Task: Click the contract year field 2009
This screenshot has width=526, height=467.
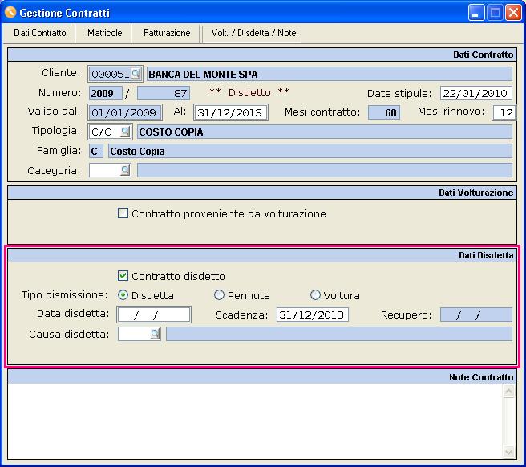Action: (x=106, y=93)
